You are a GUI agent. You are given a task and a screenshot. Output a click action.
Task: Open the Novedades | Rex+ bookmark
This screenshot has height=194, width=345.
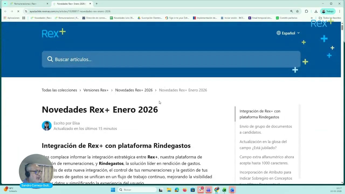[41, 18]
